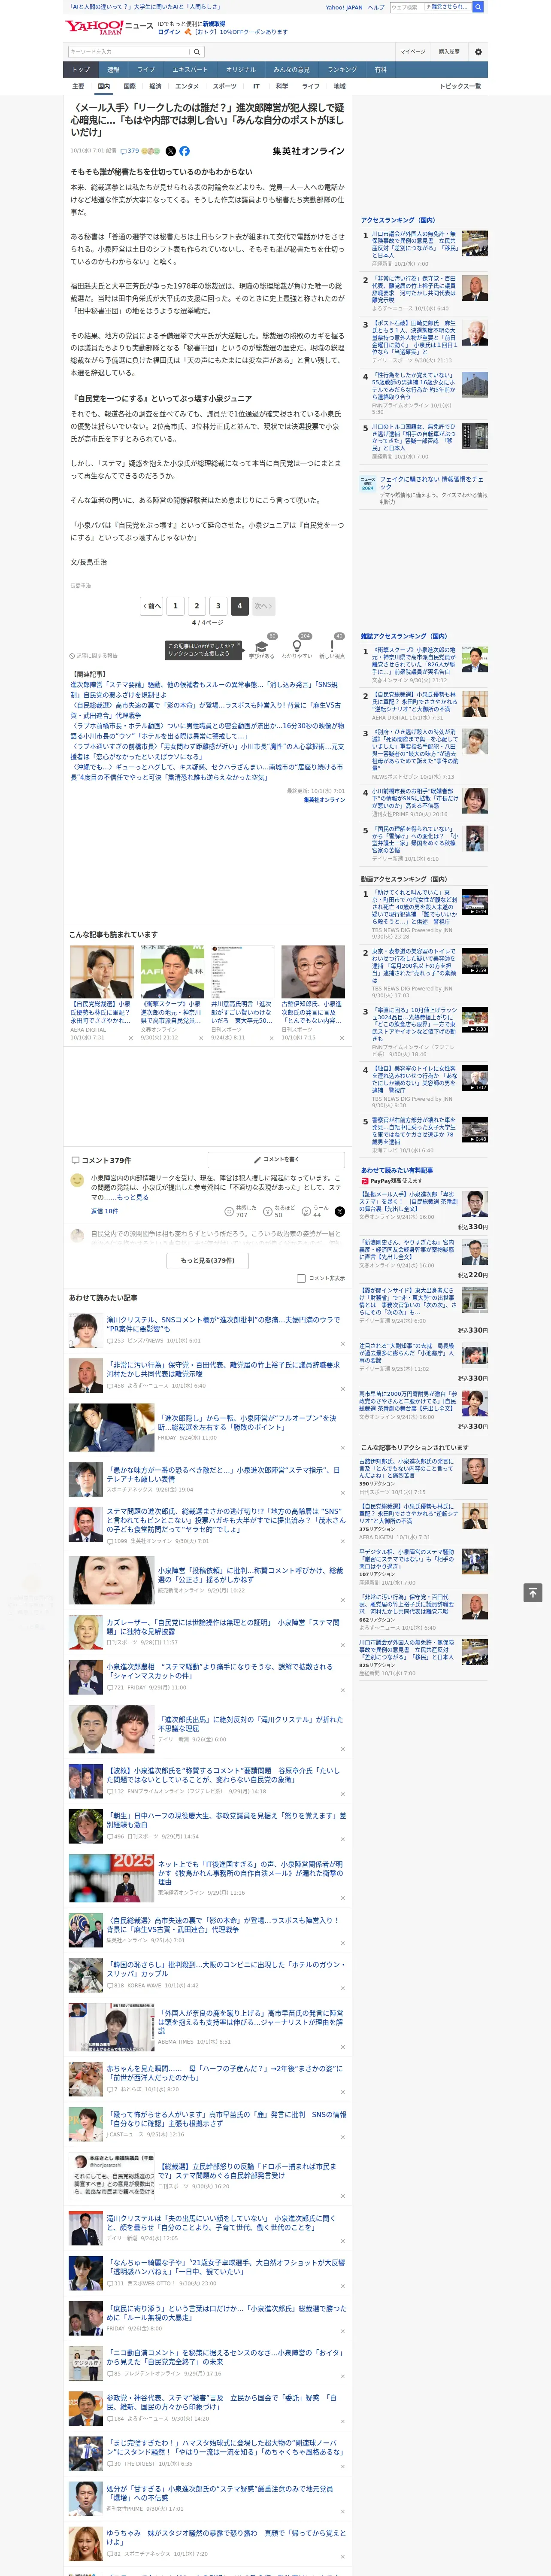
Task: Click 集英社オンライン publisher name in header
Action: click(x=308, y=151)
